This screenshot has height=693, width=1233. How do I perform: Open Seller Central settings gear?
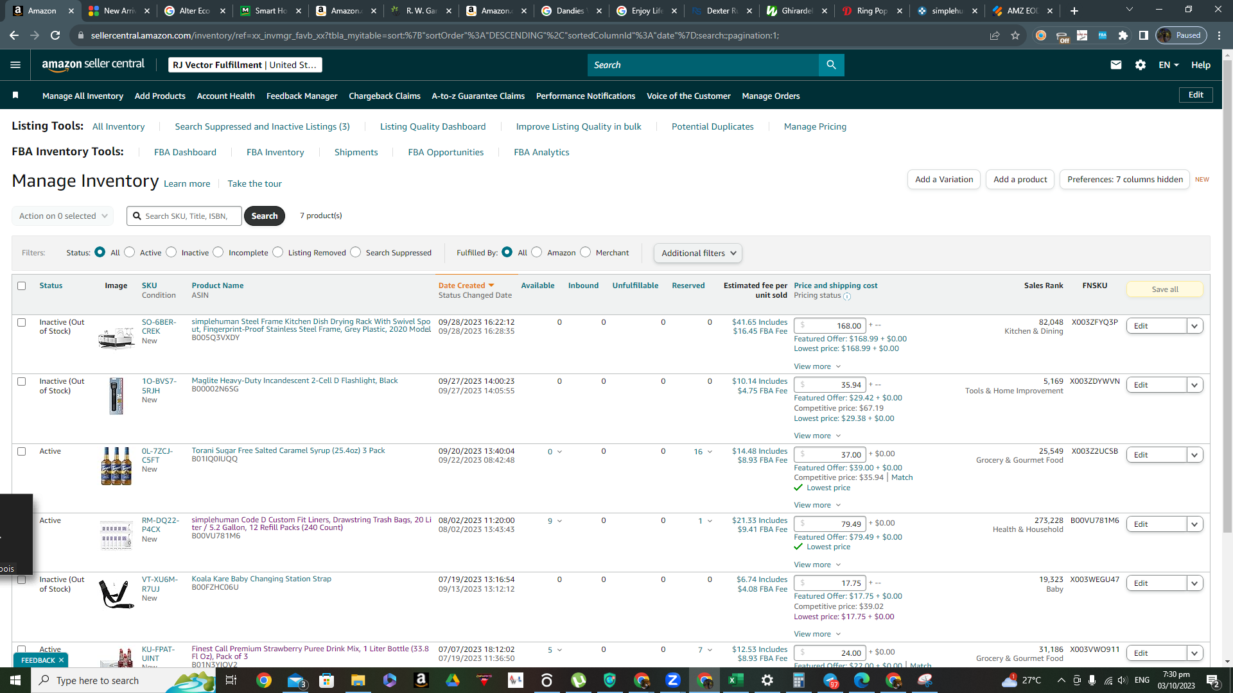[1141, 65]
